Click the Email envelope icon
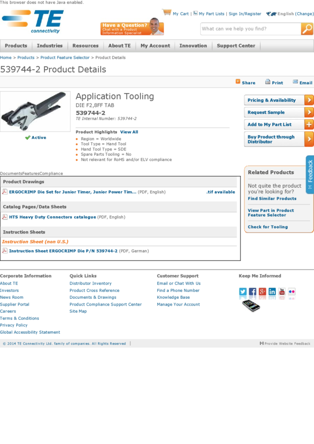 click(x=295, y=82)
